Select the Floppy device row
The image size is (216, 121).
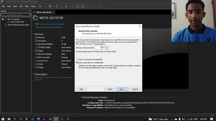point(53,51)
